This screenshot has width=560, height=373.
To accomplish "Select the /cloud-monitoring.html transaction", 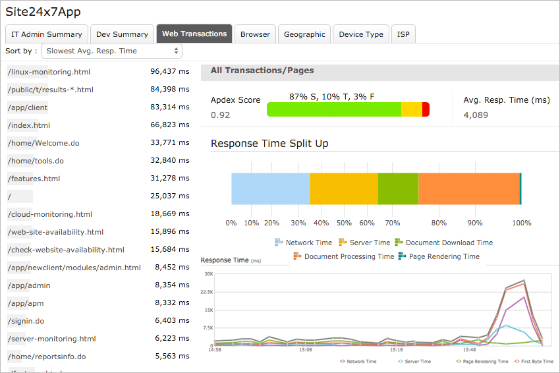I will [x=50, y=214].
